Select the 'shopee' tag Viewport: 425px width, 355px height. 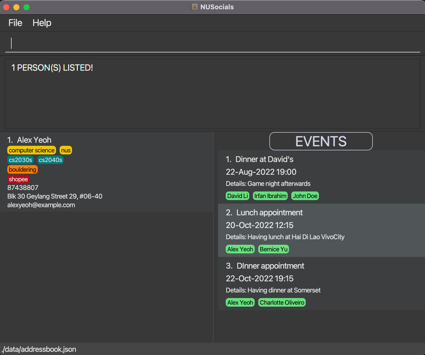(x=18, y=179)
